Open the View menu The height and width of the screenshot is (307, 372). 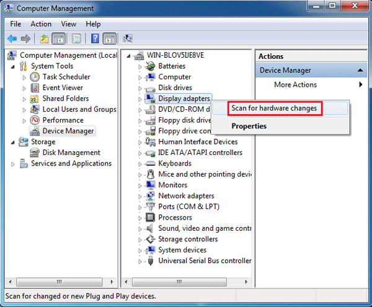(69, 24)
